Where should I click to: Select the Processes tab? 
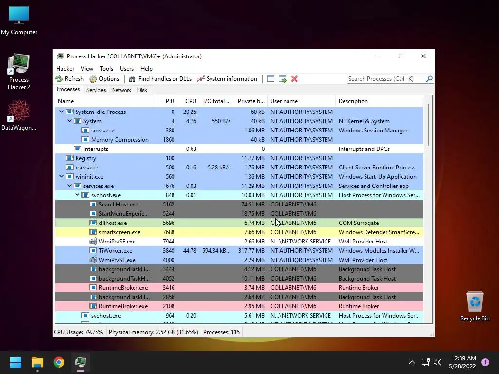[x=68, y=90]
